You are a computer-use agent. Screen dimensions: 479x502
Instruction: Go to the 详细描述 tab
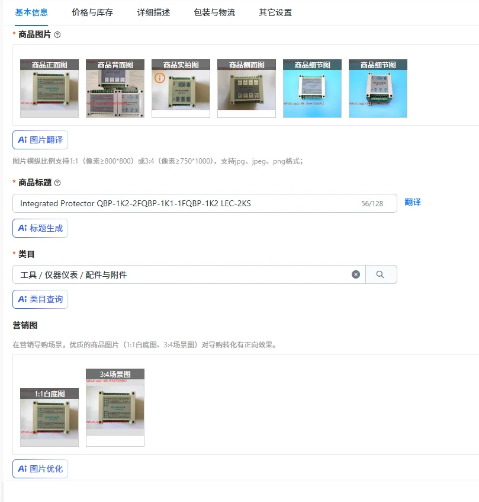(153, 12)
